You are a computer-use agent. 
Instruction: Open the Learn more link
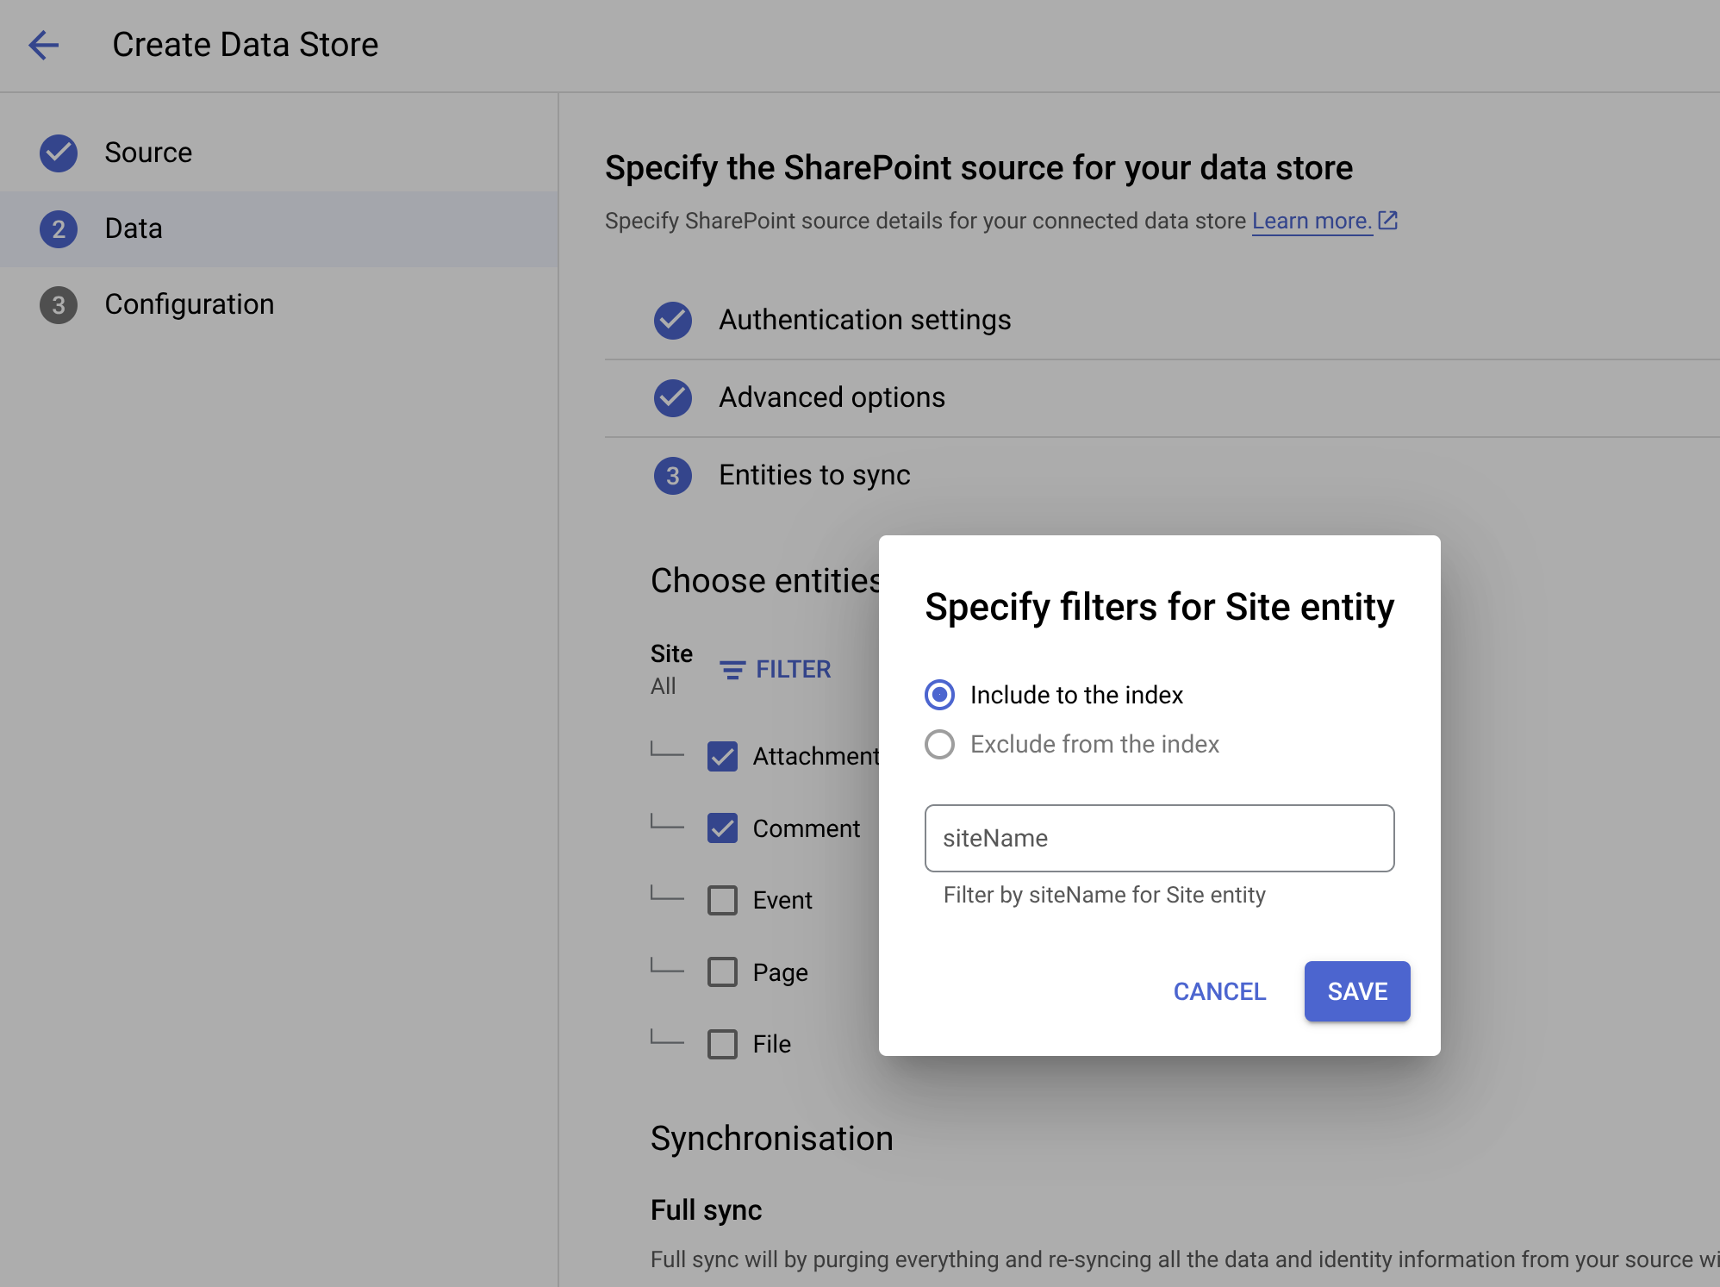point(1311,220)
